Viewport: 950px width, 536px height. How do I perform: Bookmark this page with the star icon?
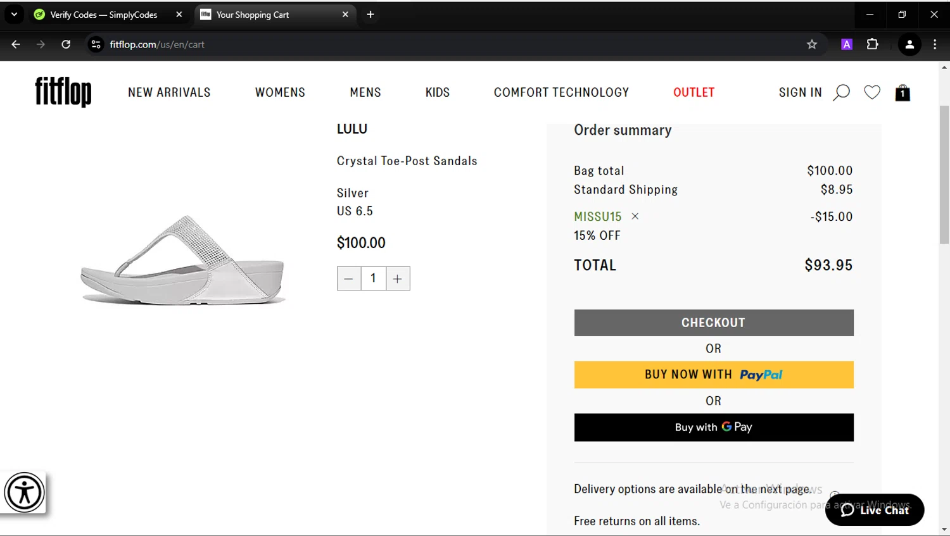[812, 44]
